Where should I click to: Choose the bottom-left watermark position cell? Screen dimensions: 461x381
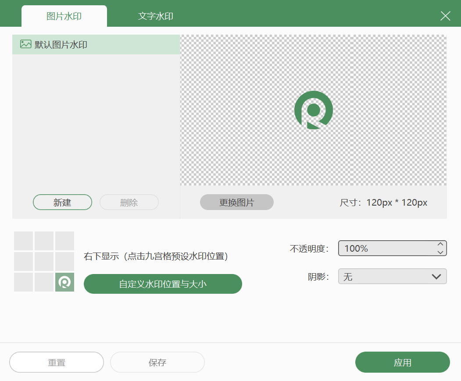tap(23, 282)
